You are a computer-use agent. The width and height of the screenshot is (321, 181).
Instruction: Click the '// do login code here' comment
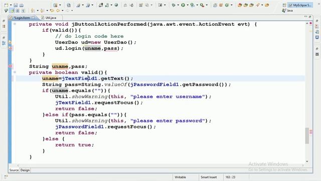pos(89,36)
